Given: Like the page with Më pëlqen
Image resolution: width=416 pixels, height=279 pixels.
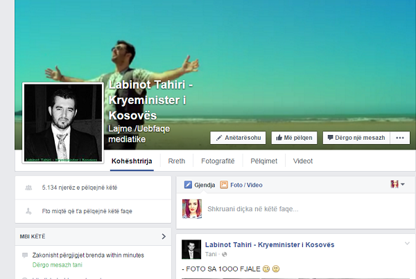Looking at the screenshot, I should [x=294, y=138].
